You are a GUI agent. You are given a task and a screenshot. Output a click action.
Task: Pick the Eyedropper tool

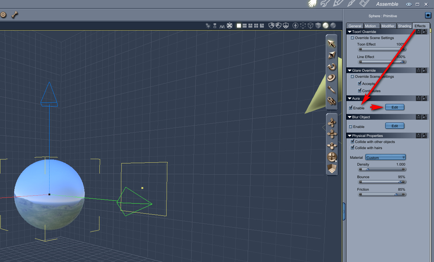click(x=331, y=90)
